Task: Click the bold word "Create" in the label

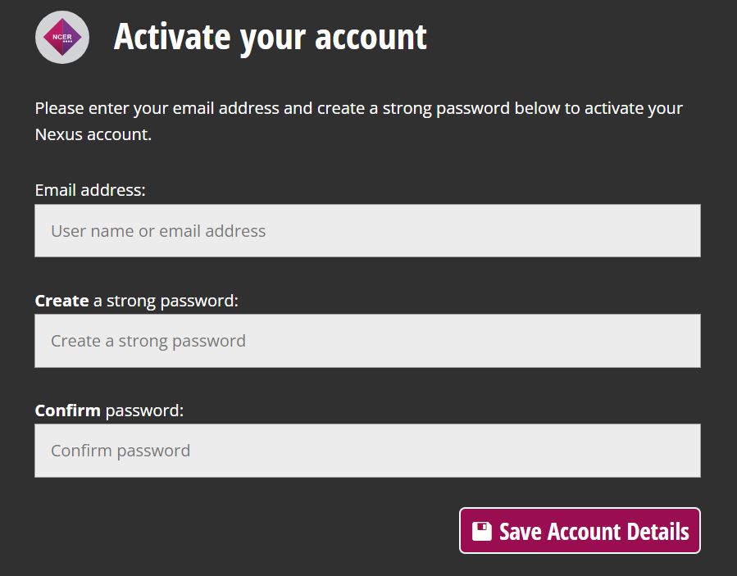Action: (61, 301)
